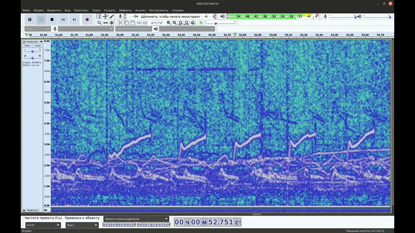The image size is (415, 233).
Task: Adjust the track gain slider
Action: (32, 51)
